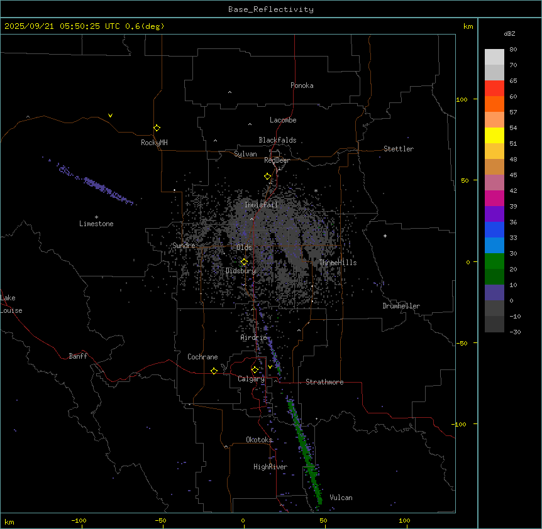Click the UTC timestamp at the top left
Image resolution: width=542 pixels, height=529 pixels.
[x=84, y=26]
